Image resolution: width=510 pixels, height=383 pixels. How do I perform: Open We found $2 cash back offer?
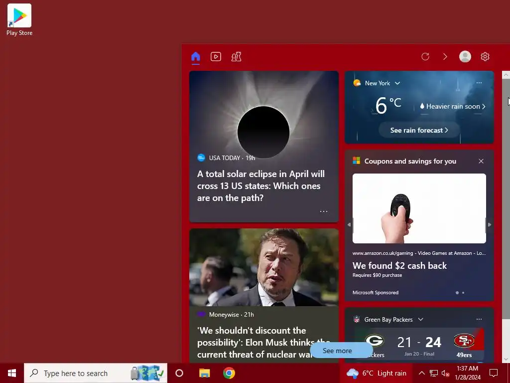point(399,266)
